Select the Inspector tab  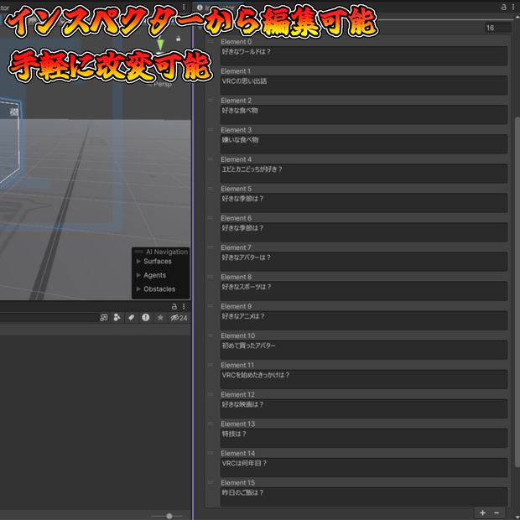click(x=216, y=8)
